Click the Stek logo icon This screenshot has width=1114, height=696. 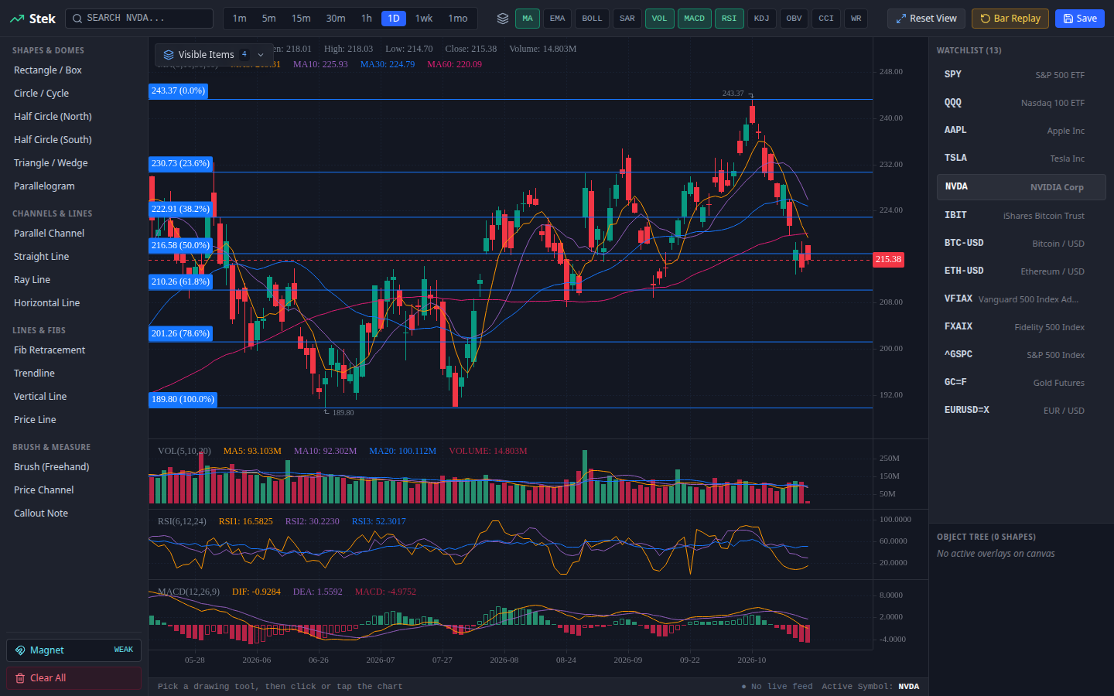tap(17, 19)
